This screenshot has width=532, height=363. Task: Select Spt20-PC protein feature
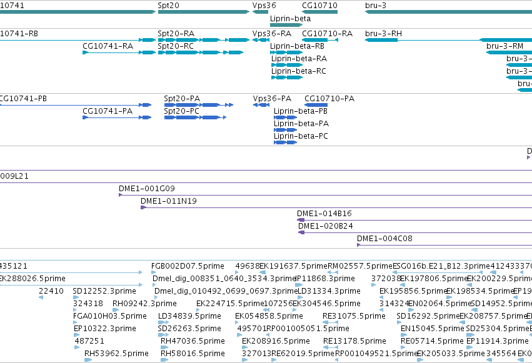tap(195, 117)
